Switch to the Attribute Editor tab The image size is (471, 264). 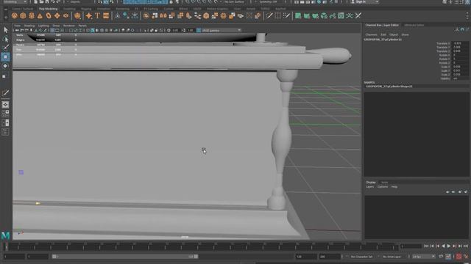[x=414, y=25]
